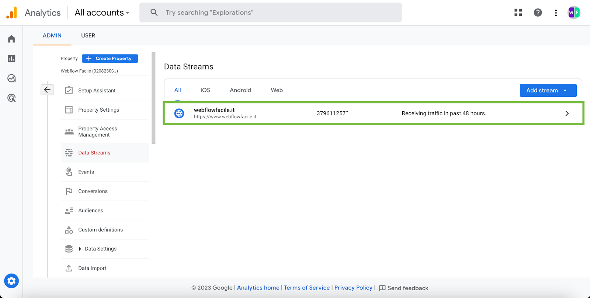This screenshot has height=298, width=590.
Task: Click the magnifier search icon
Action: 154,13
